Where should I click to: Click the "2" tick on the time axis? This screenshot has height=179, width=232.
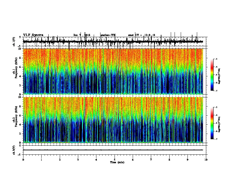click(60, 160)
